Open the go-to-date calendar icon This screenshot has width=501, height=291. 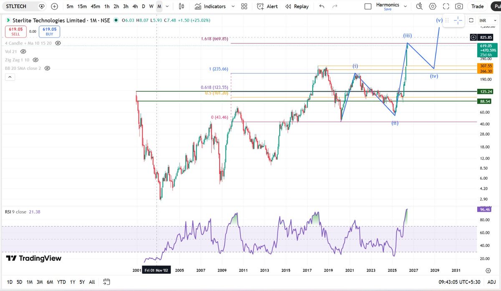pyautogui.click(x=106, y=282)
